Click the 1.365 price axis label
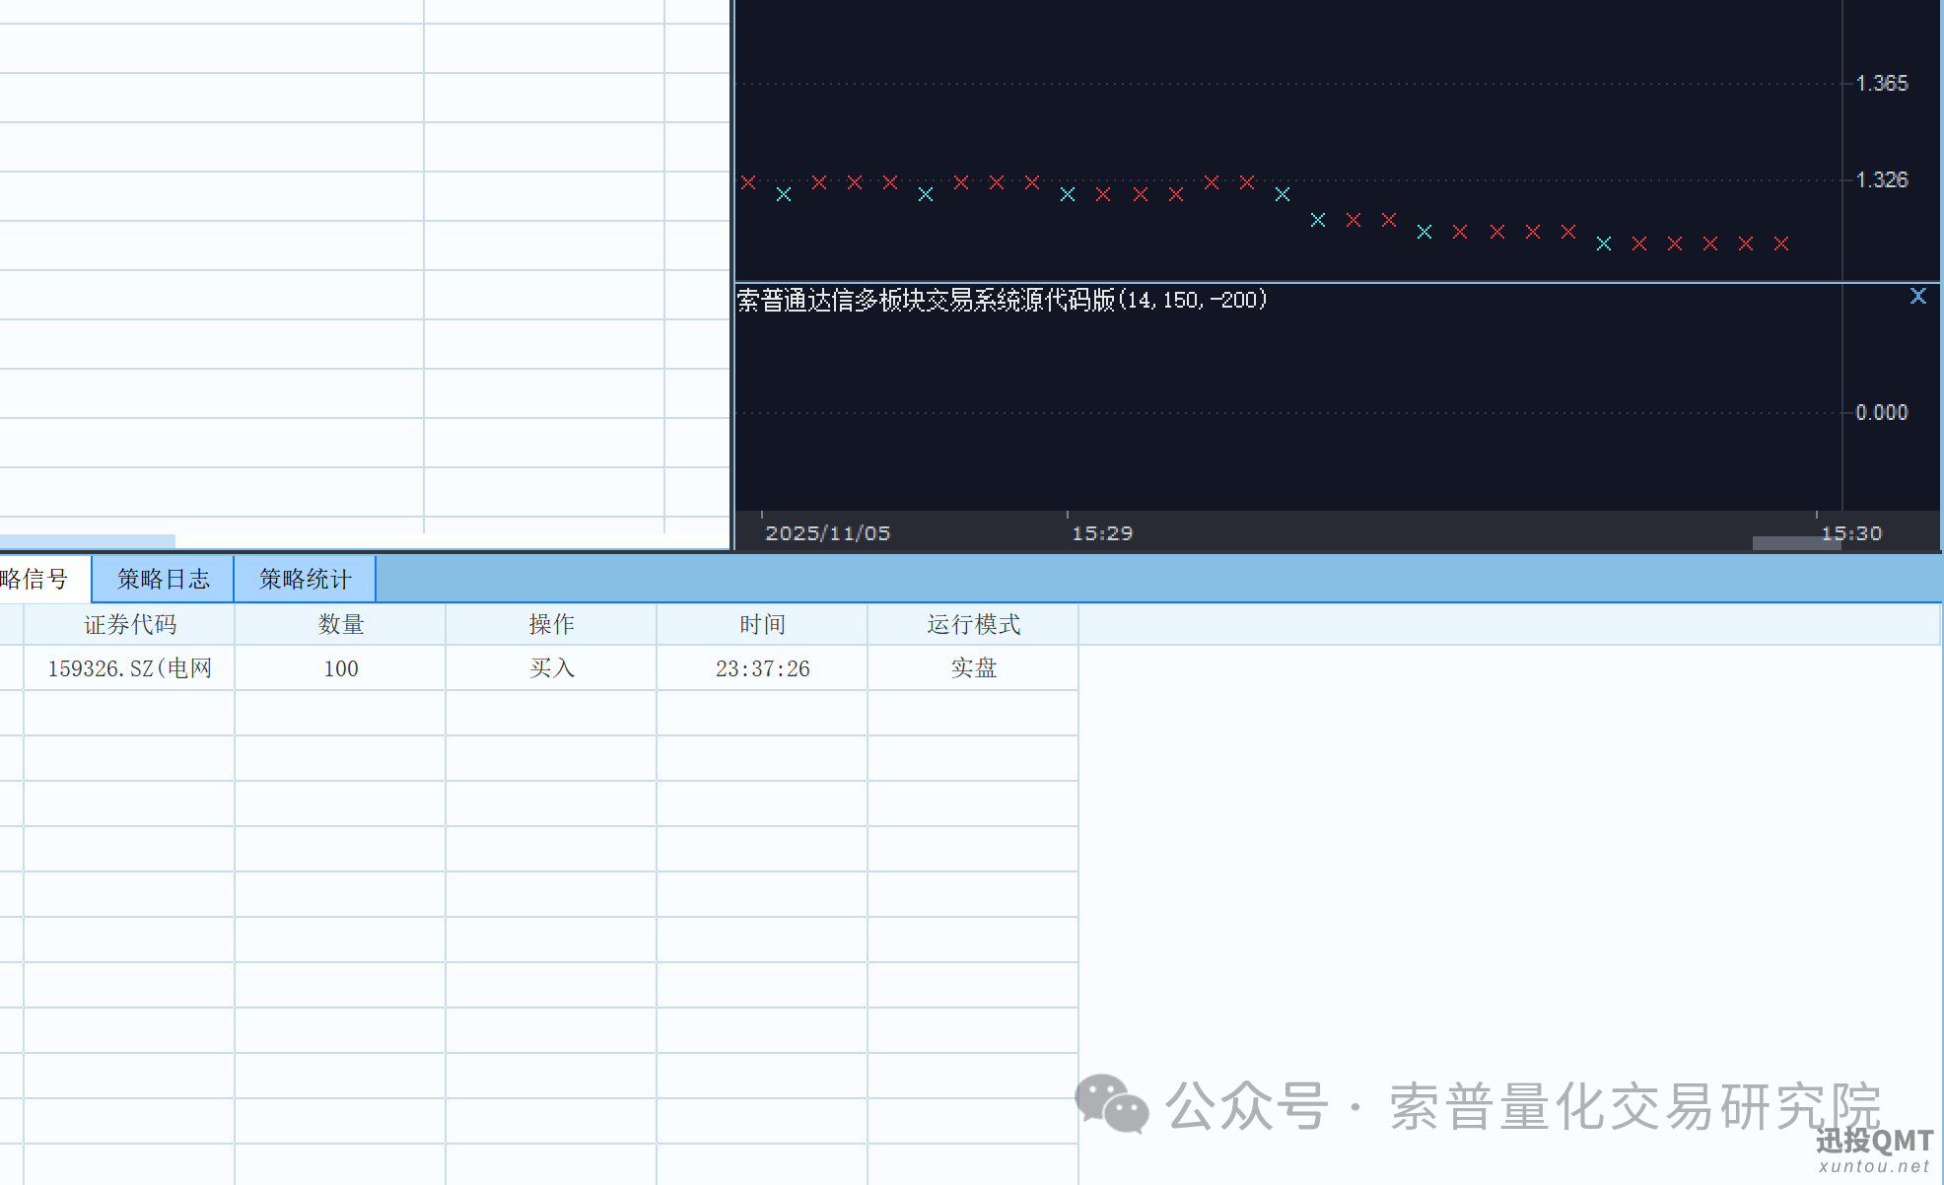Image resolution: width=1944 pixels, height=1185 pixels. pos(1882,83)
